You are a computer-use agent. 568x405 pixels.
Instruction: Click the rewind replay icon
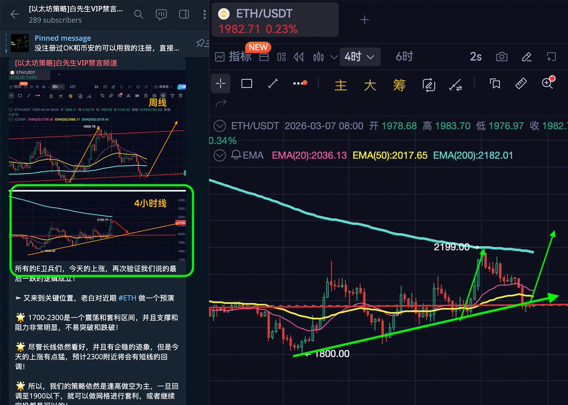(x=298, y=57)
